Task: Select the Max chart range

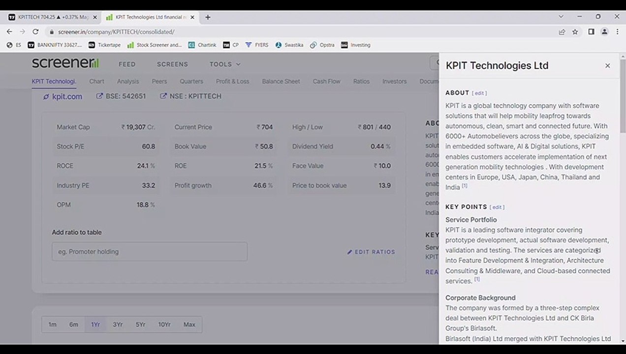Action: click(x=189, y=324)
